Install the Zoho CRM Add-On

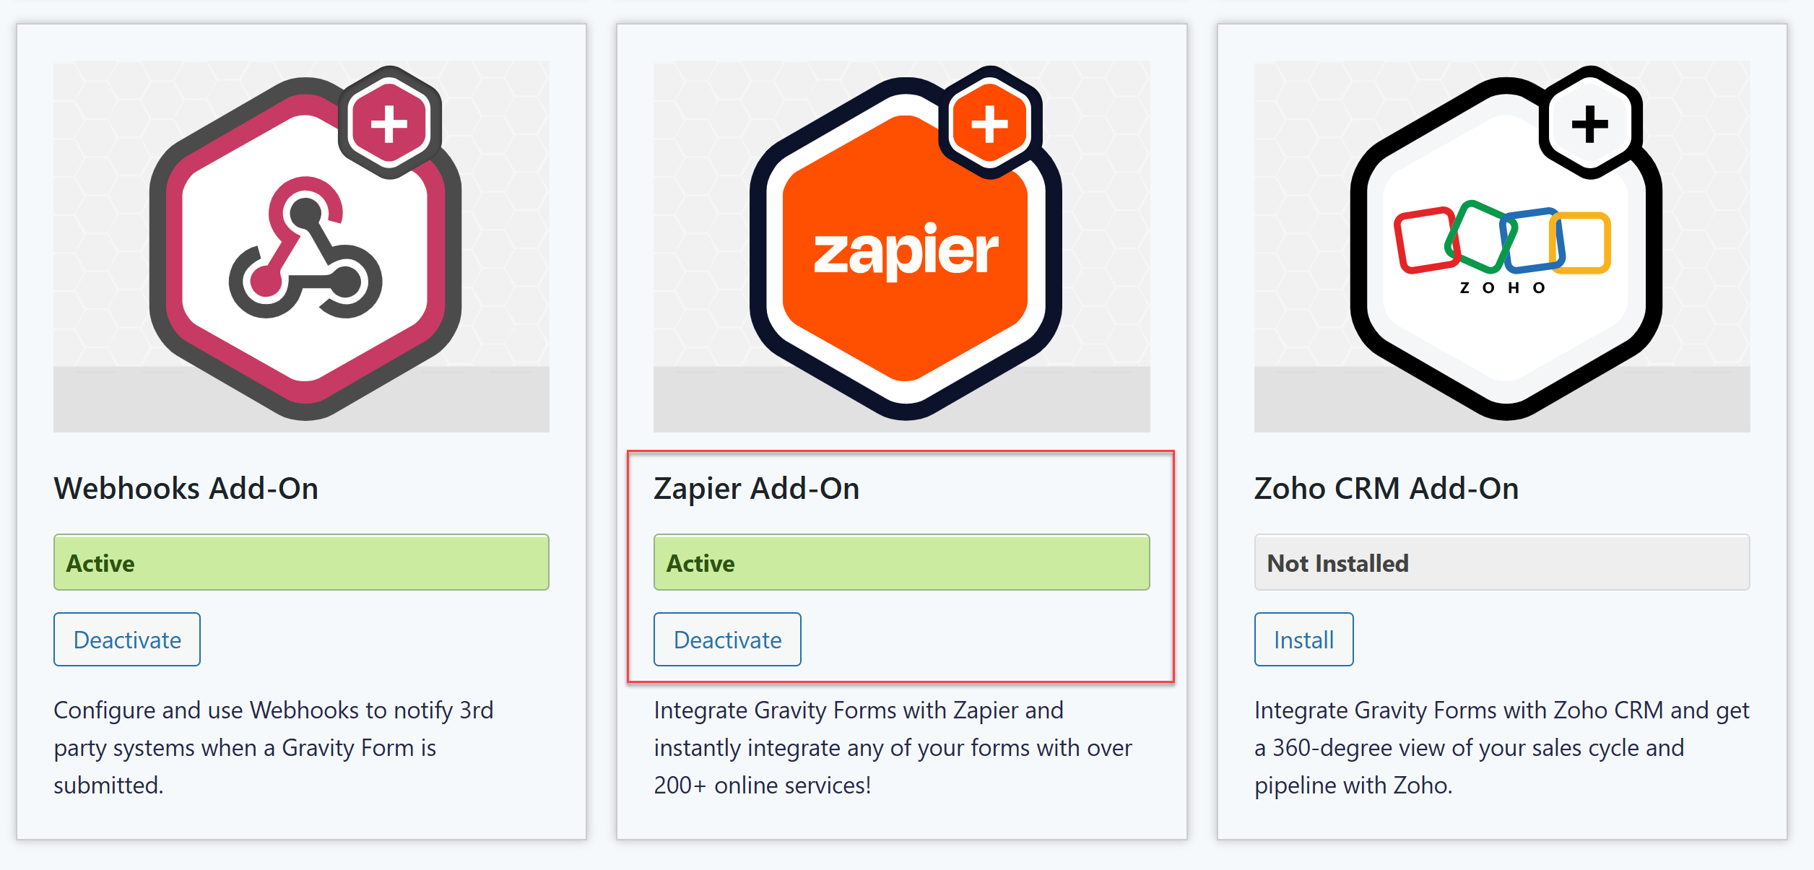click(x=1303, y=640)
